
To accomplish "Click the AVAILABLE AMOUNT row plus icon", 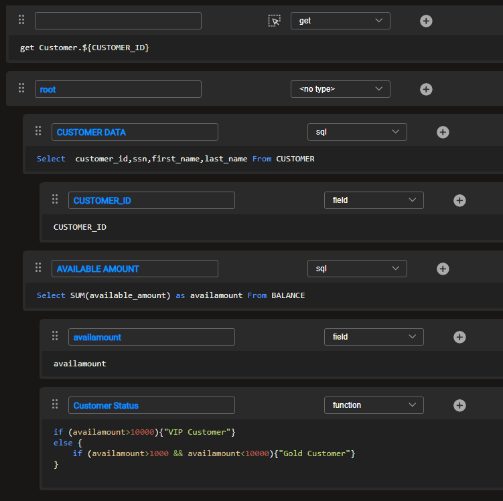I will 443,269.
